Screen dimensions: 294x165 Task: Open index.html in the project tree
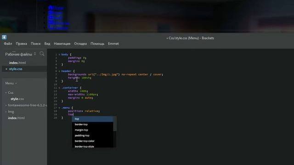pos(17,118)
